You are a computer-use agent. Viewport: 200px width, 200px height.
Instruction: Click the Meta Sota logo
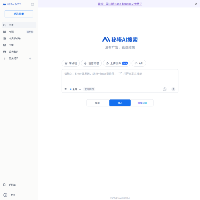coord(12,4)
